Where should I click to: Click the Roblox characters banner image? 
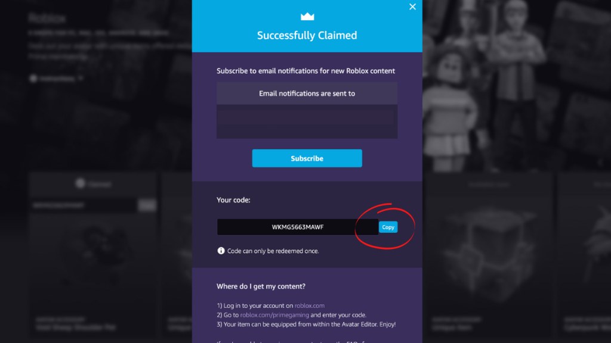point(516,86)
